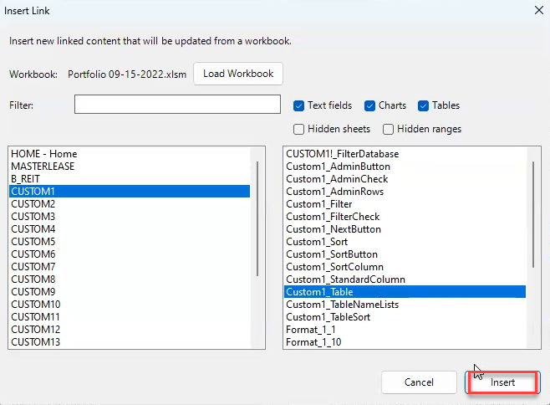Select the Format_1_10 range
The height and width of the screenshot is (405, 550).
405,342
